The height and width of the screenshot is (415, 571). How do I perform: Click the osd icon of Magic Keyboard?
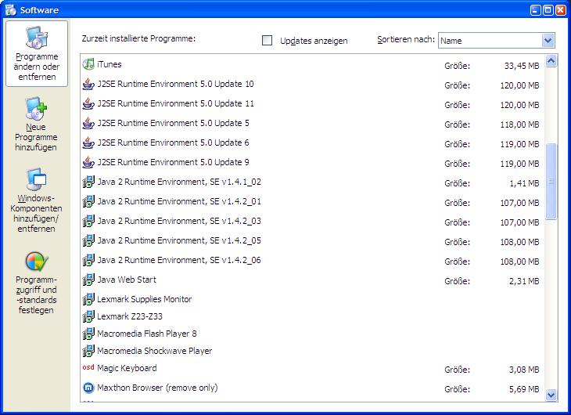coord(88,367)
